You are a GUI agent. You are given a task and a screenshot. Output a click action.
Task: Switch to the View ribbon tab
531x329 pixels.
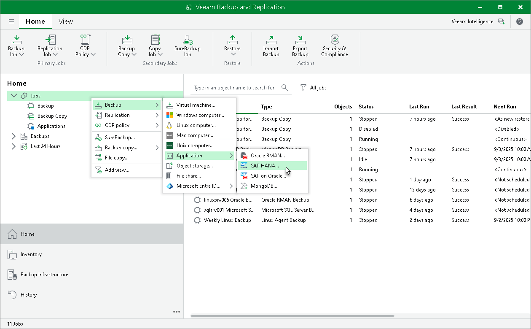(66, 22)
